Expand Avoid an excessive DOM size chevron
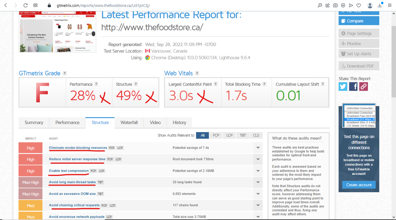Screen dimensions: 396x220 click(258, 194)
